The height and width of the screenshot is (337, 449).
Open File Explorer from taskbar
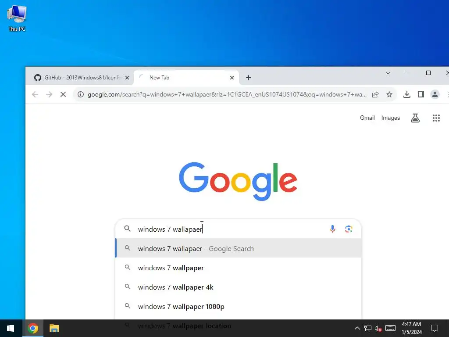pyautogui.click(x=54, y=328)
